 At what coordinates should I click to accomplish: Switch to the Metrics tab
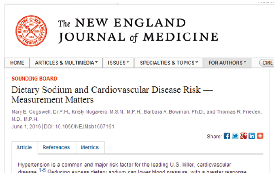coord(89,148)
